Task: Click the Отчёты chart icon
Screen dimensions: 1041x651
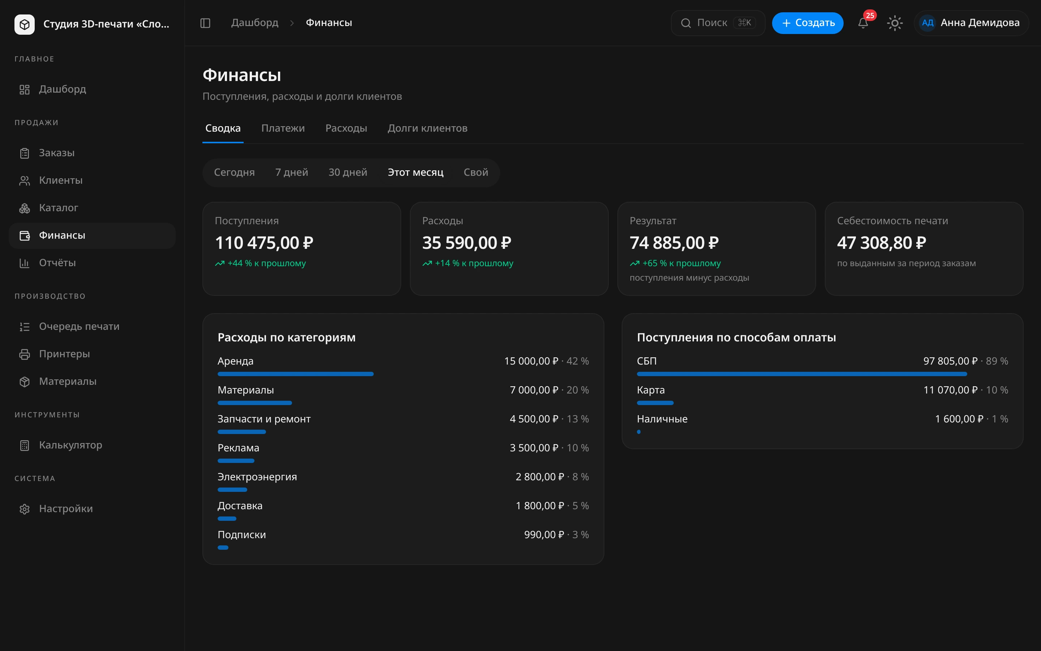Action: [25, 263]
